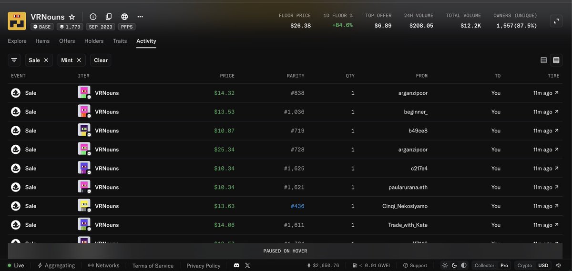Open the filter options icon
The width and height of the screenshot is (572, 271).
point(14,60)
